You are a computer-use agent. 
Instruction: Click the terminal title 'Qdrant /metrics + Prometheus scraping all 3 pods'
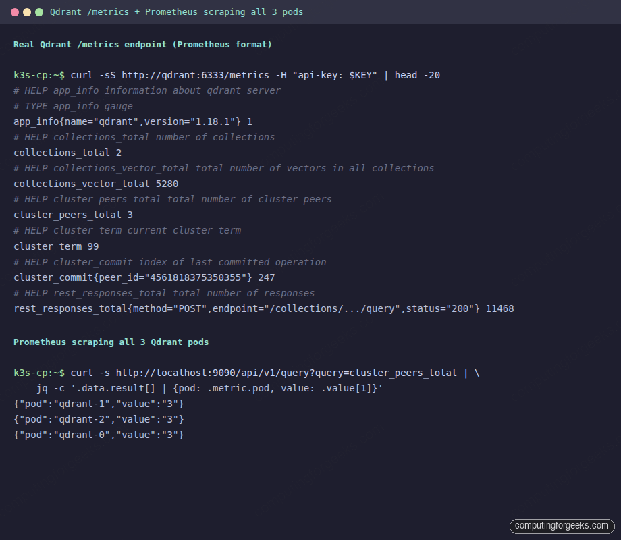(176, 12)
